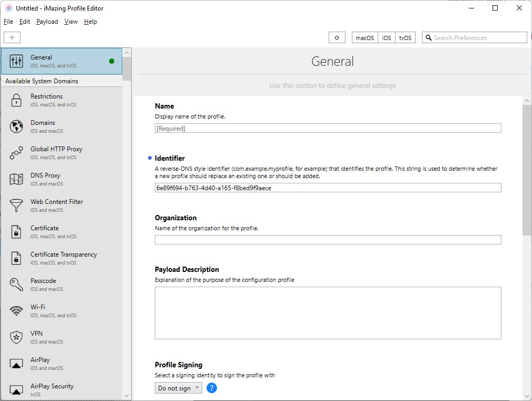Select the Wi-Fi payload label

[37, 307]
